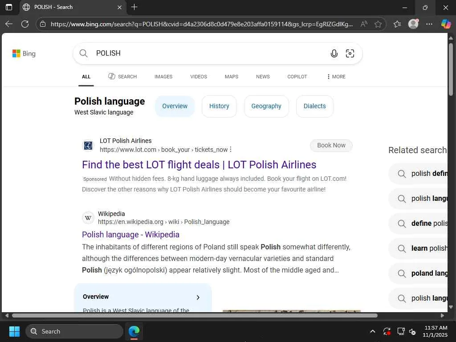Image resolution: width=456 pixels, height=342 pixels.
Task: Click the en.wikipedia.org Polish_language URL
Action: tap(164, 222)
